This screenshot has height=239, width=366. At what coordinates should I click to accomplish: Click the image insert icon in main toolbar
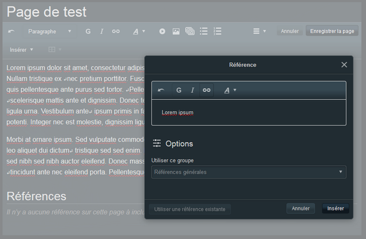point(176,31)
